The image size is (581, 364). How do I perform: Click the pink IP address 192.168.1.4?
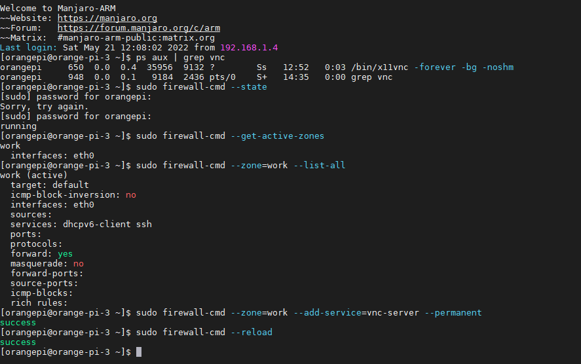coord(249,48)
